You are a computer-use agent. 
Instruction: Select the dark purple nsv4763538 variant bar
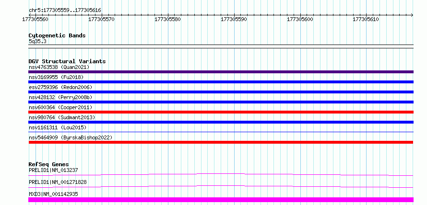pos(221,72)
